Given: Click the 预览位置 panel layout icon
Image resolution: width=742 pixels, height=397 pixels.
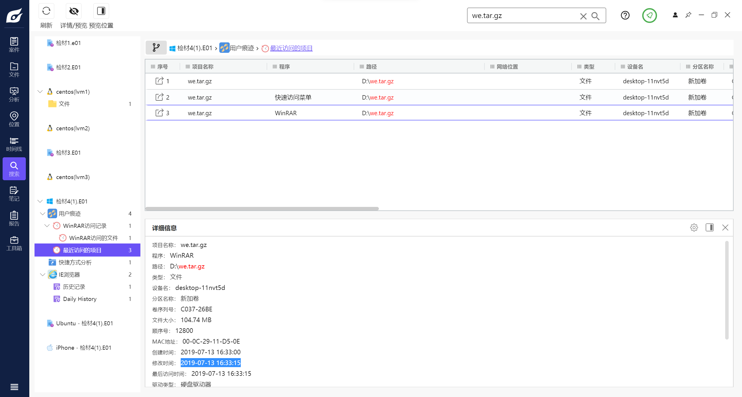Looking at the screenshot, I should click(101, 11).
